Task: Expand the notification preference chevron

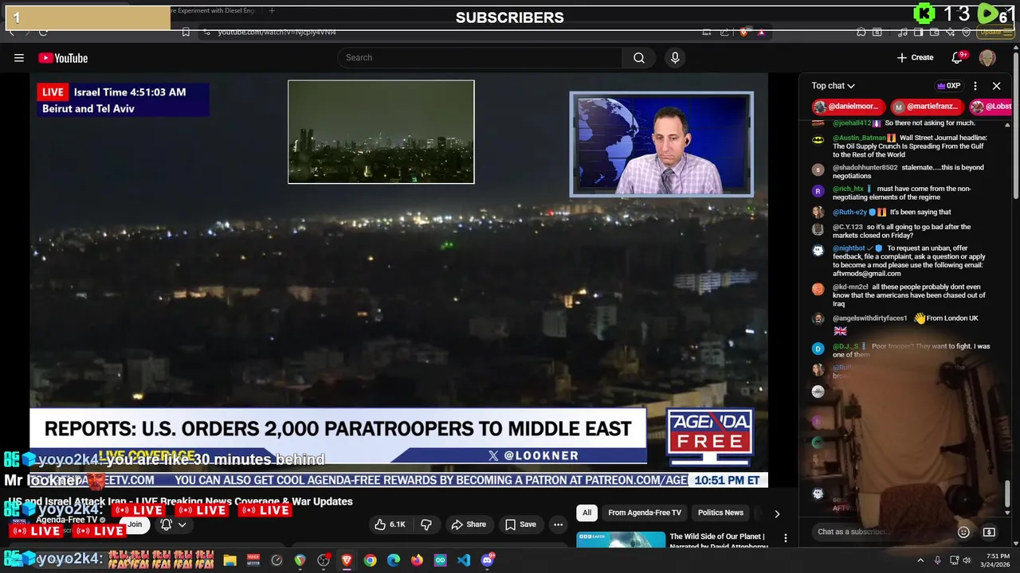Action: pos(182,524)
